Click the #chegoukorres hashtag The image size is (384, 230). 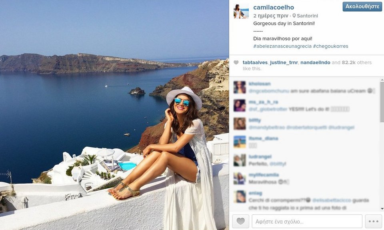[330, 46]
